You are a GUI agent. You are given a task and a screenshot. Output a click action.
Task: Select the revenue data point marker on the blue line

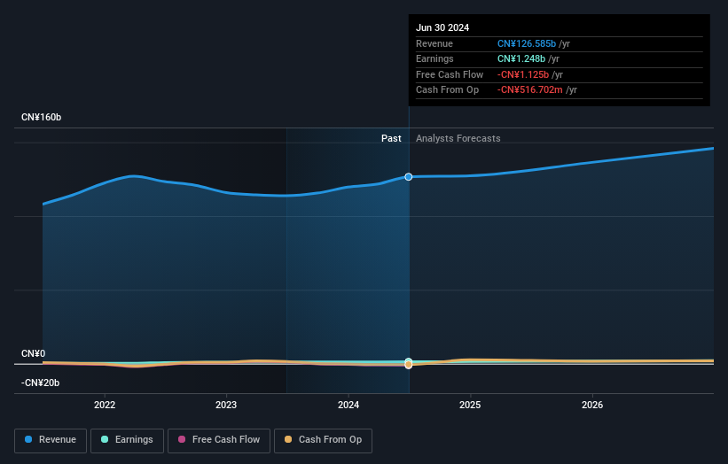(409, 177)
